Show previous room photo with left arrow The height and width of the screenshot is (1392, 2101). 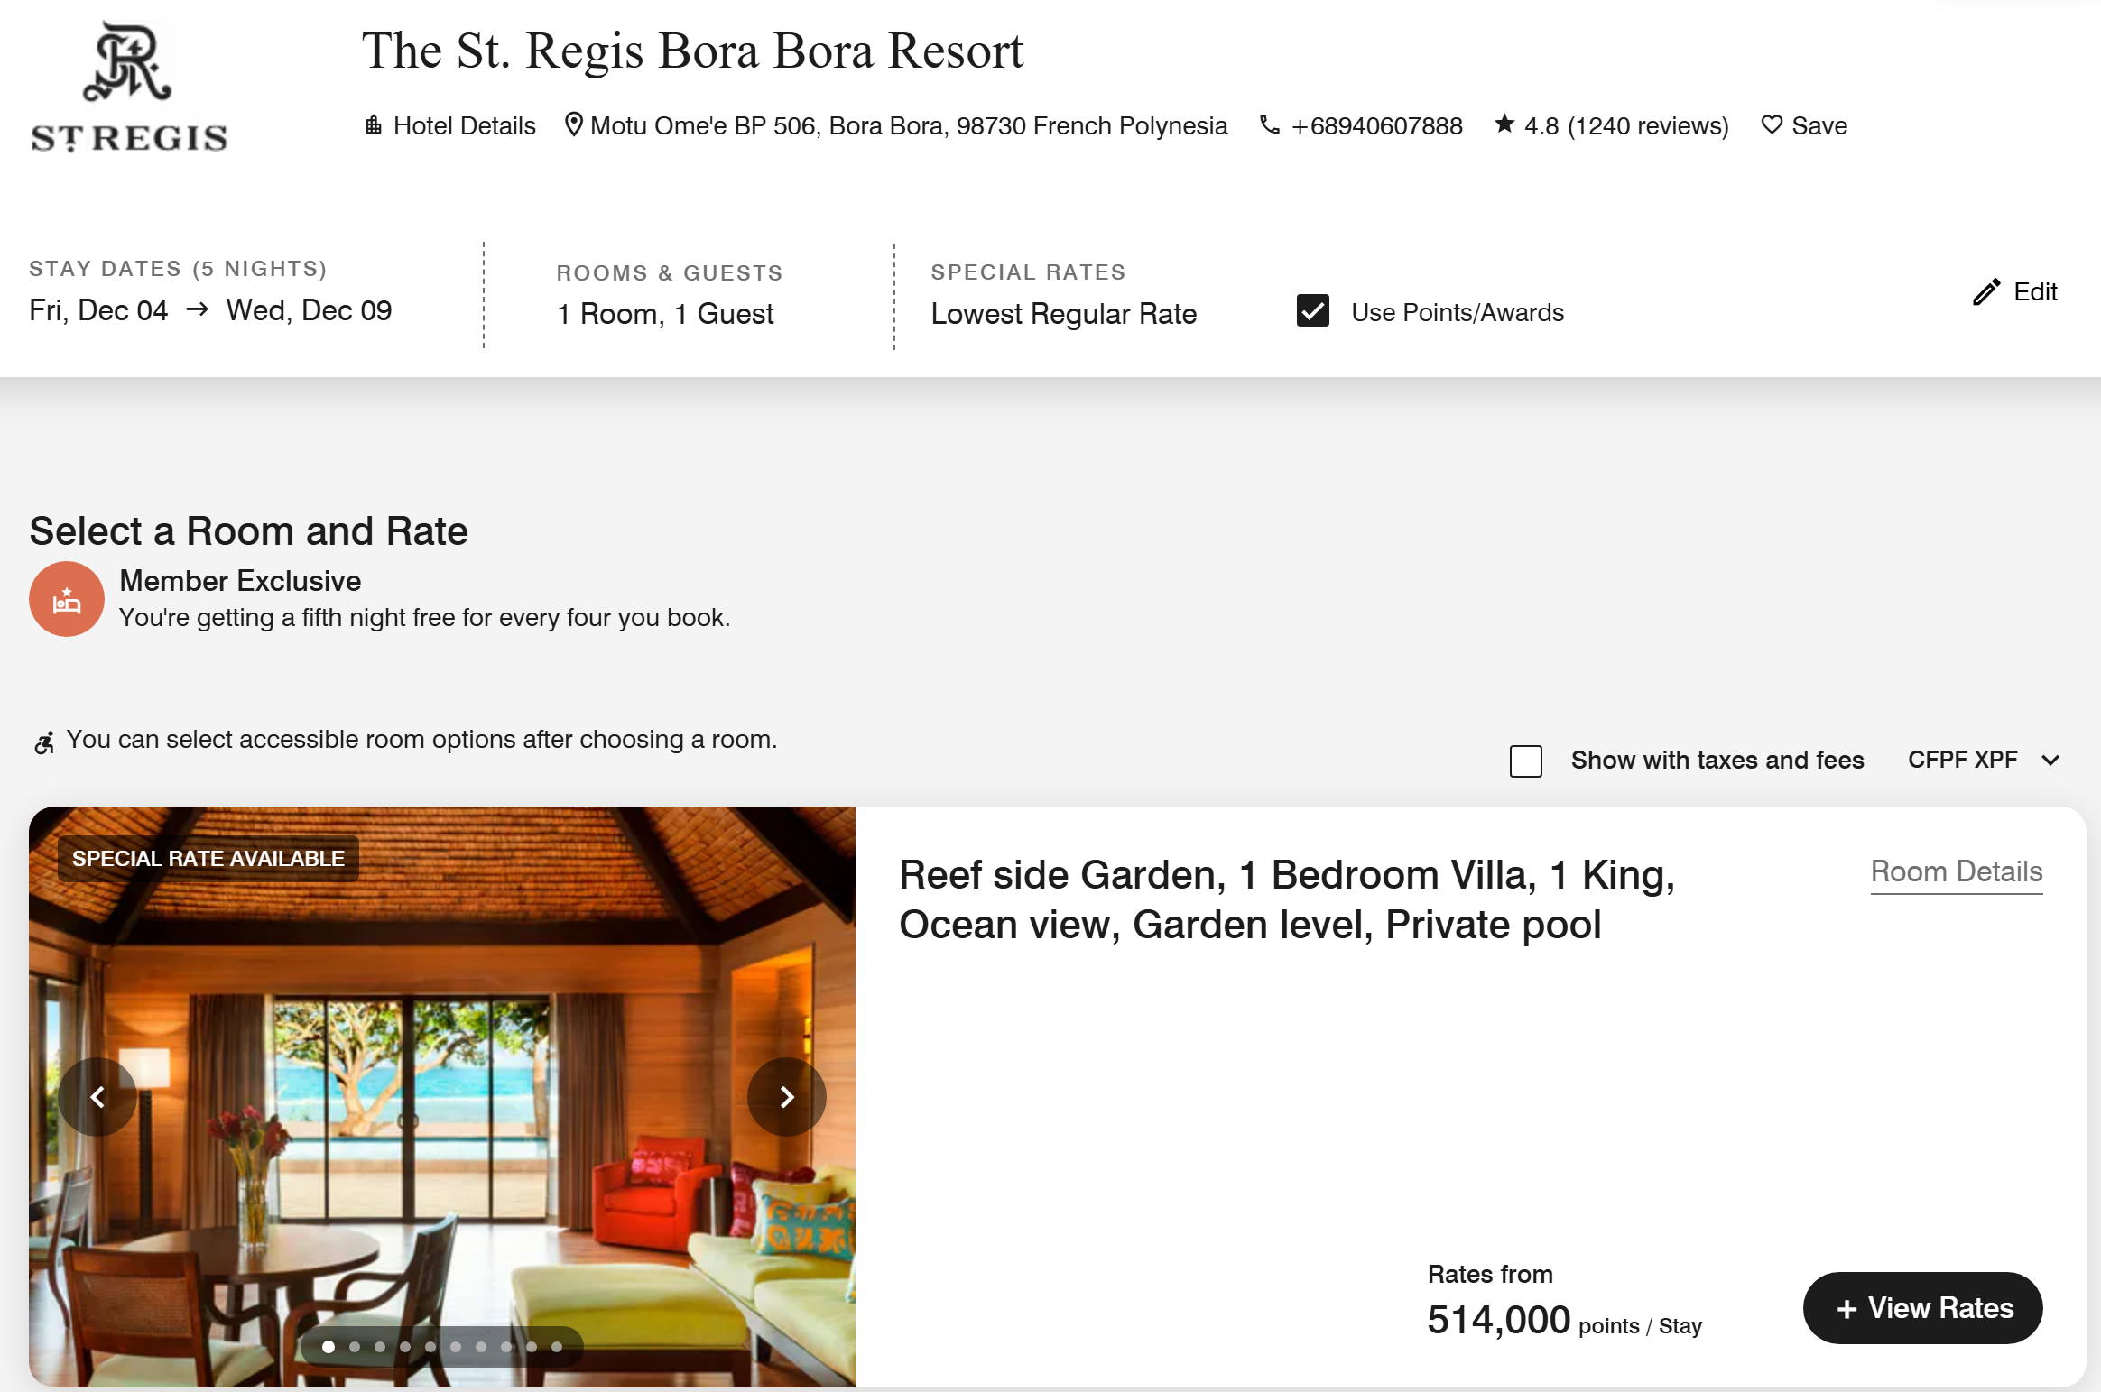pyautogui.click(x=97, y=1097)
